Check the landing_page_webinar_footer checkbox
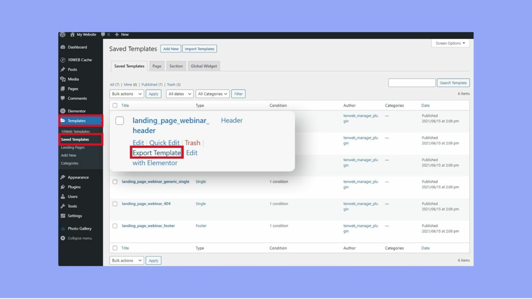532x299 pixels. (115, 226)
